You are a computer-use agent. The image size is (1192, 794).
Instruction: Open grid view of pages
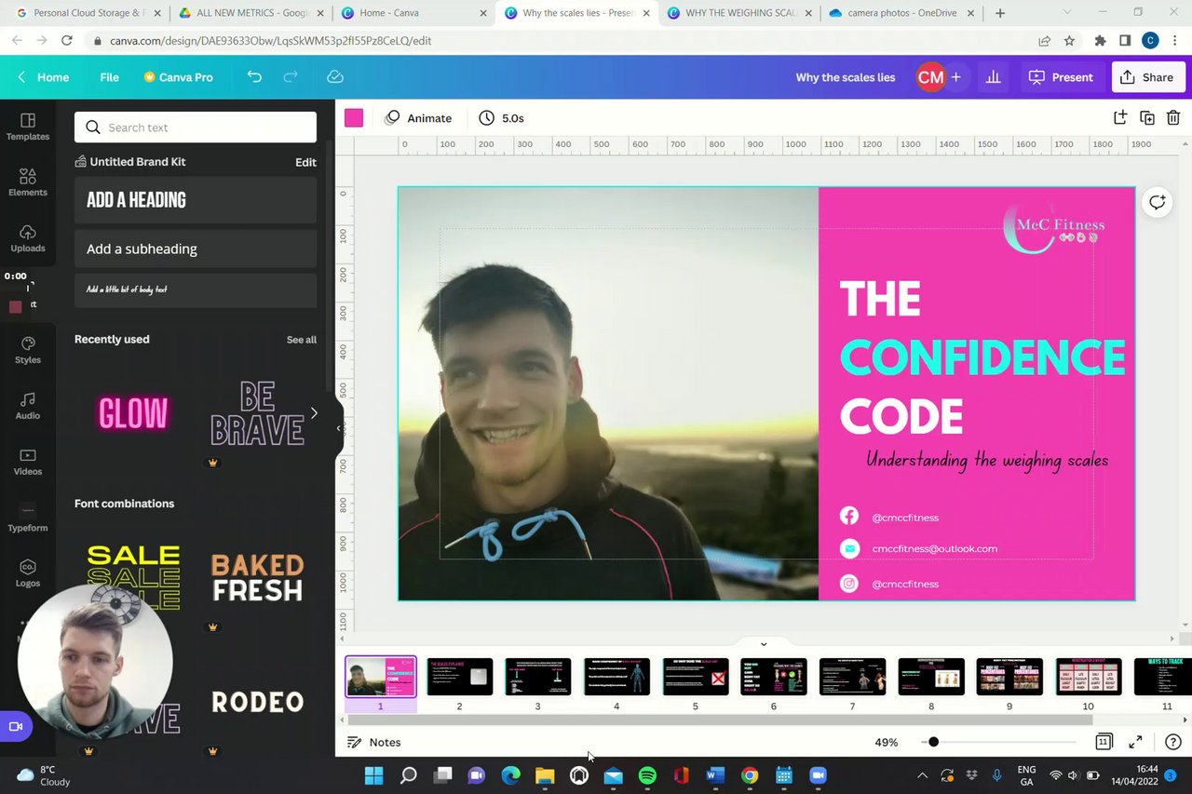[1104, 742]
